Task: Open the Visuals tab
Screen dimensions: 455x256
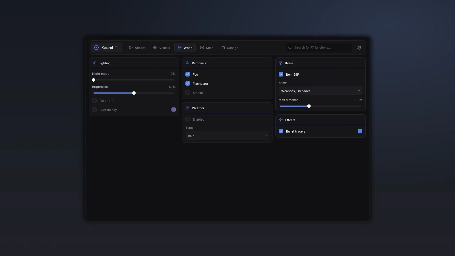Action: [162, 48]
